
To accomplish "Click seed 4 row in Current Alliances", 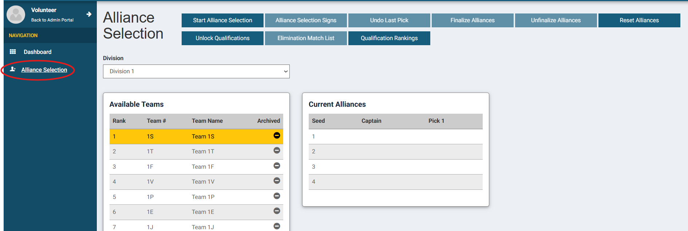I will pos(396,182).
